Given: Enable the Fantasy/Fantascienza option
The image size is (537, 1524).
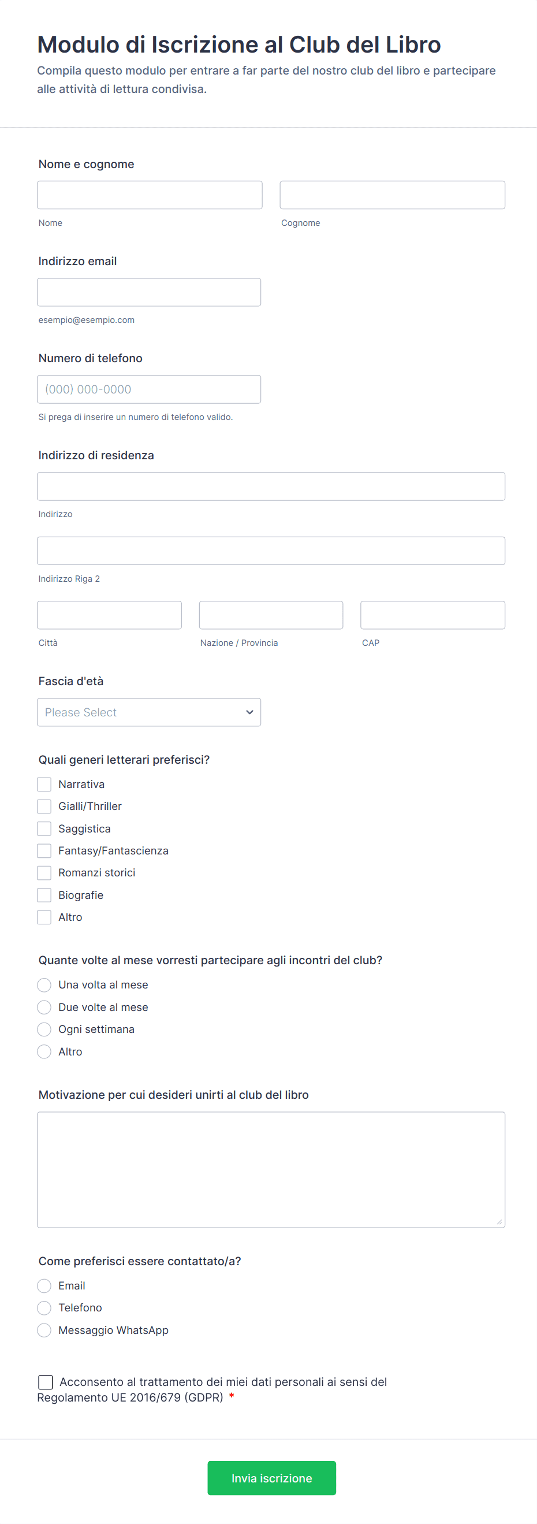Looking at the screenshot, I should click(44, 851).
